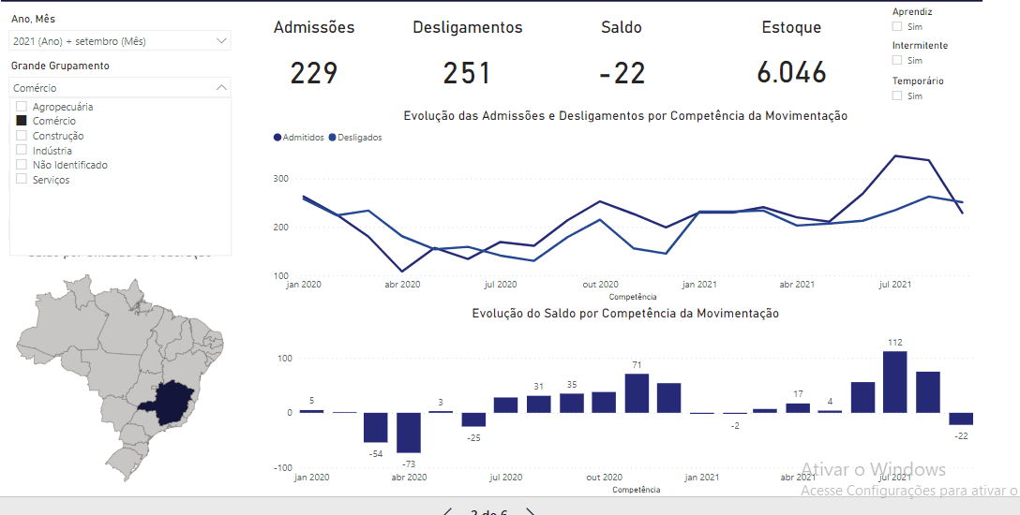Click the 71 bar in saldo chart
The width and height of the screenshot is (1020, 515).
pos(637,393)
